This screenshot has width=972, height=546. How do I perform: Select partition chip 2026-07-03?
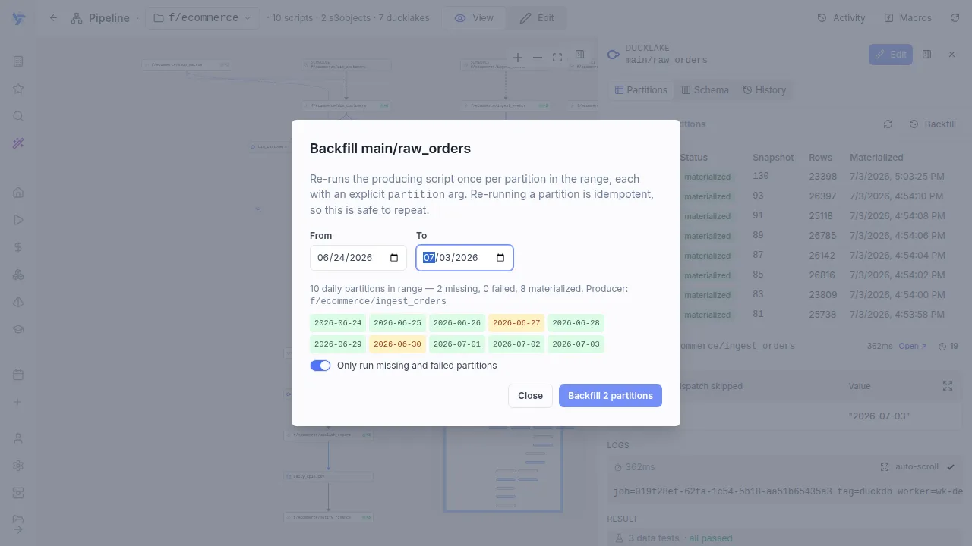576,344
